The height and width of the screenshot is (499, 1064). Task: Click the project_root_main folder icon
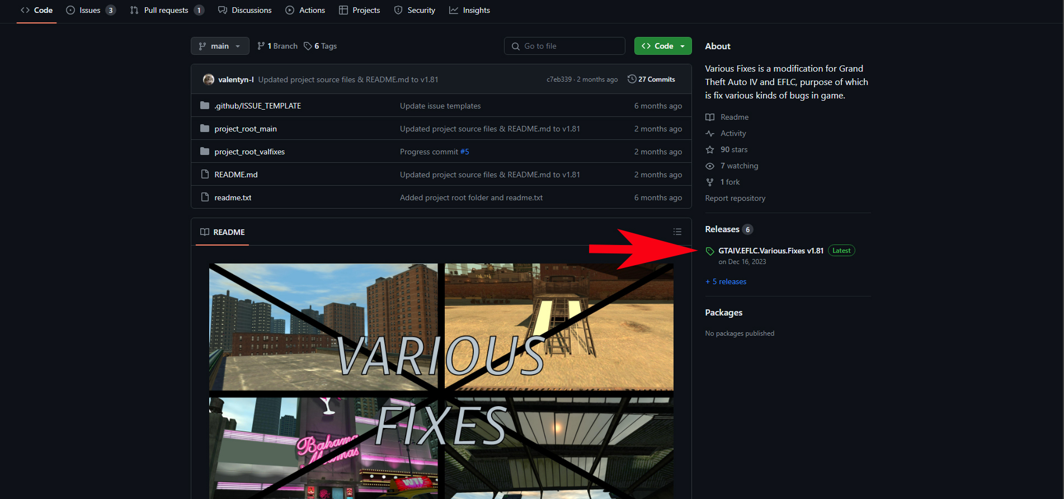(x=205, y=129)
